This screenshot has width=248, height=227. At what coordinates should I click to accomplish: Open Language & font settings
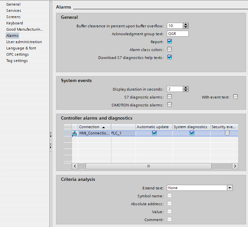[x=21, y=48]
